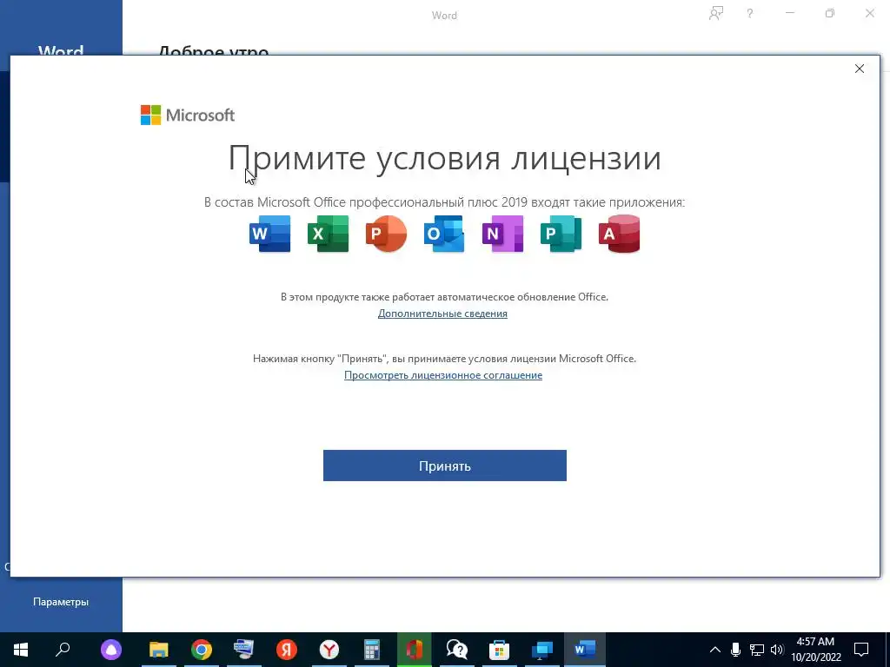Open the Get Help chat icon in taskbar
890x667 pixels.
(x=457, y=650)
